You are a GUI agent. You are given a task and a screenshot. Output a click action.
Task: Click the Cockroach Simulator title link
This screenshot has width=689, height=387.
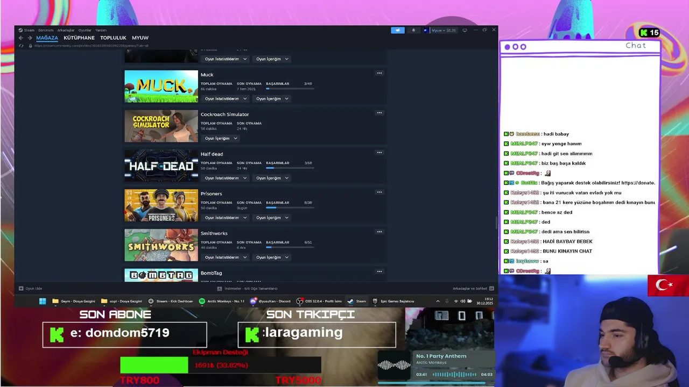click(x=224, y=114)
